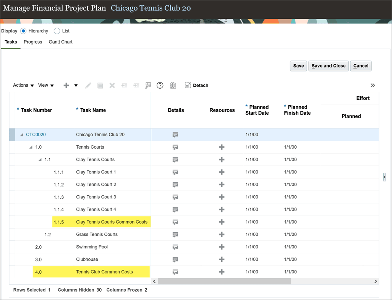This screenshot has width=392, height=300.
Task: Open the Actions menu
Action: (x=21, y=85)
